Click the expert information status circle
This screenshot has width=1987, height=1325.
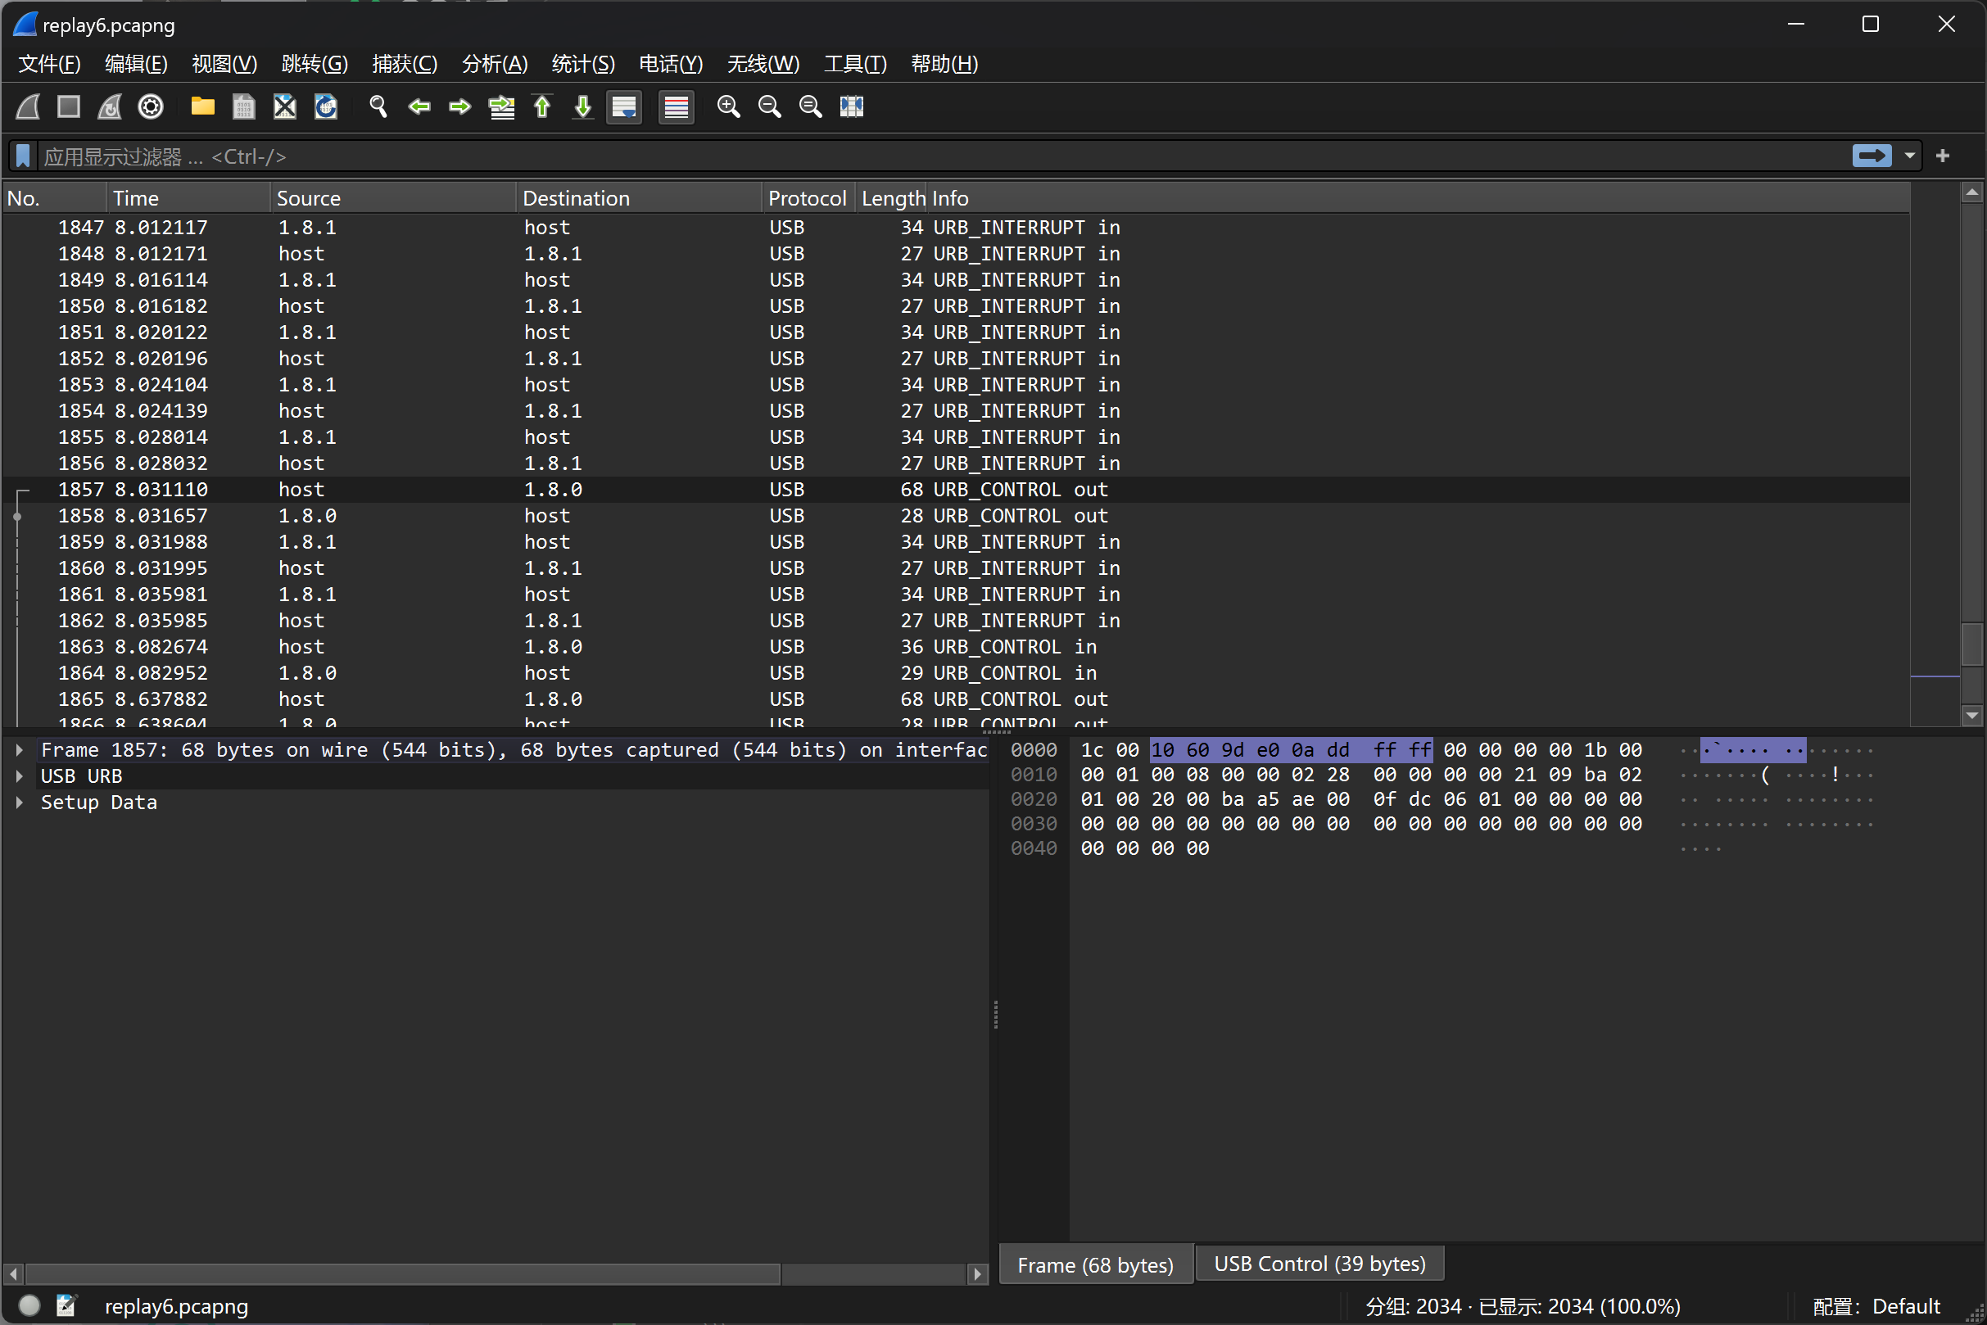tap(29, 1306)
